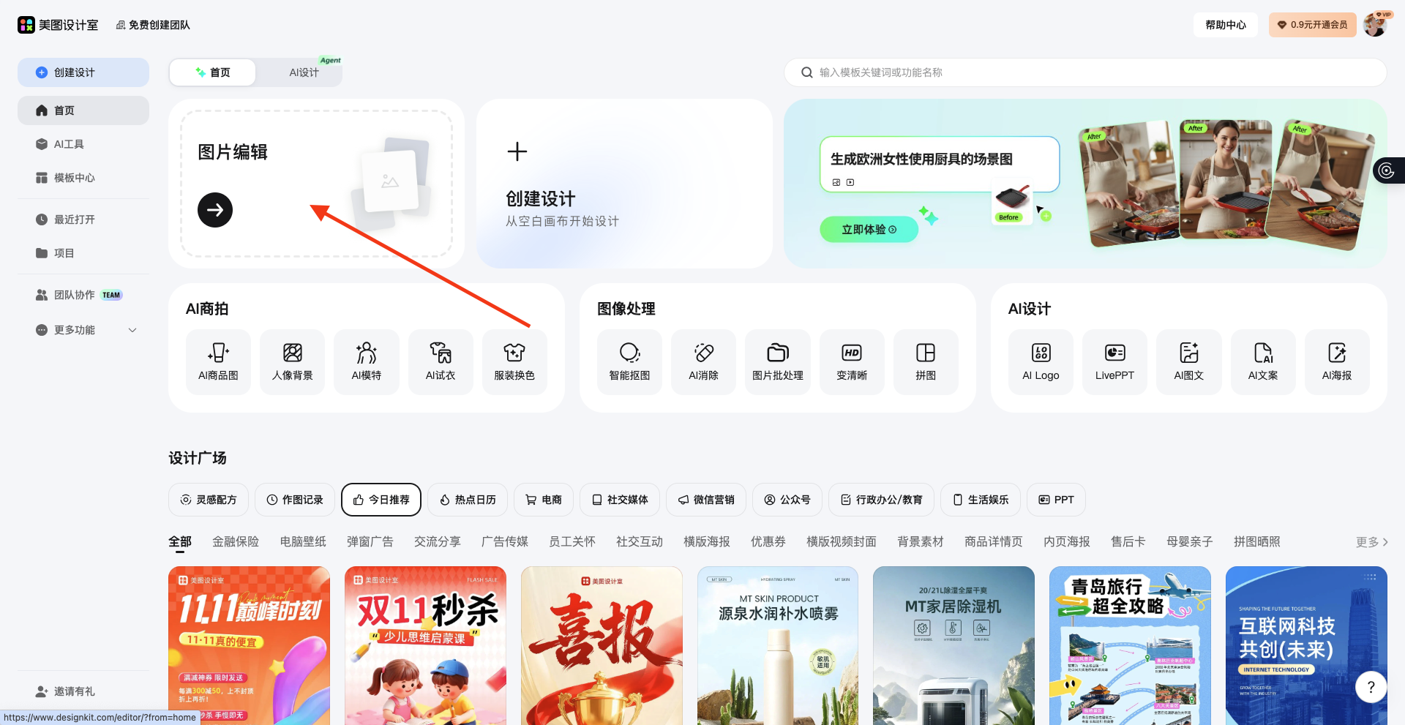The image size is (1405, 725).
Task: Click the black arrow in 图片编辑 card
Action: pyautogui.click(x=215, y=210)
